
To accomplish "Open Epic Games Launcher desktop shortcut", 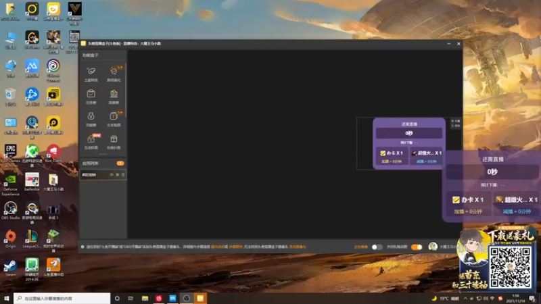I will tap(10, 155).
